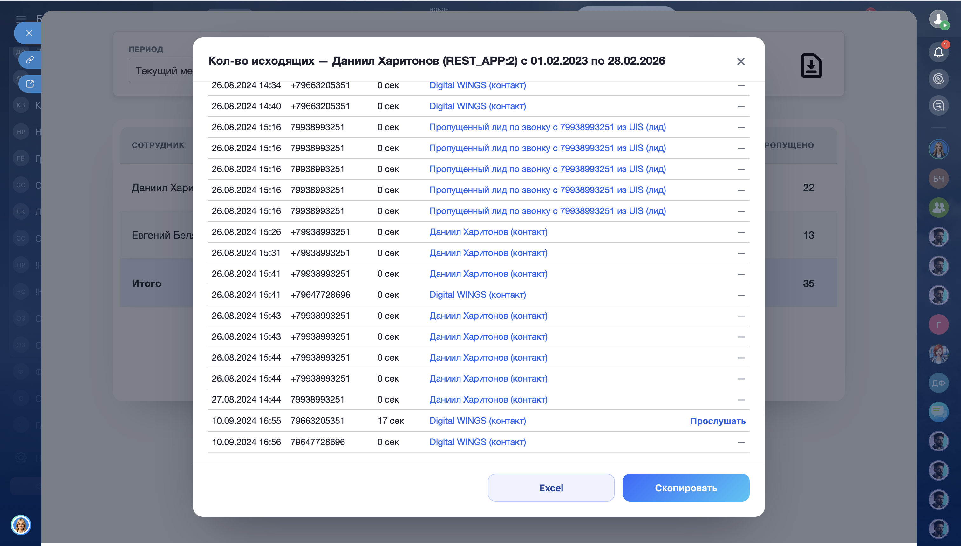The width and height of the screenshot is (961, 546).
Task: Open the Текущий месяц period dropdown
Action: click(161, 70)
